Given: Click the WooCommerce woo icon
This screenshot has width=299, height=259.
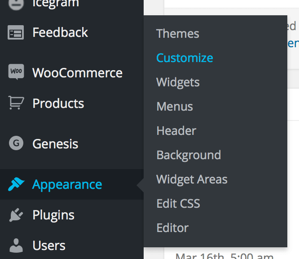Looking at the screenshot, I should [x=16, y=71].
